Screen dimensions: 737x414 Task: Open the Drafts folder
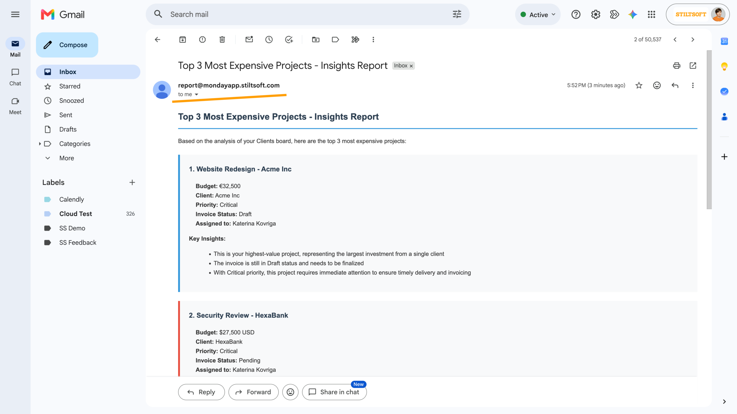tap(88, 129)
